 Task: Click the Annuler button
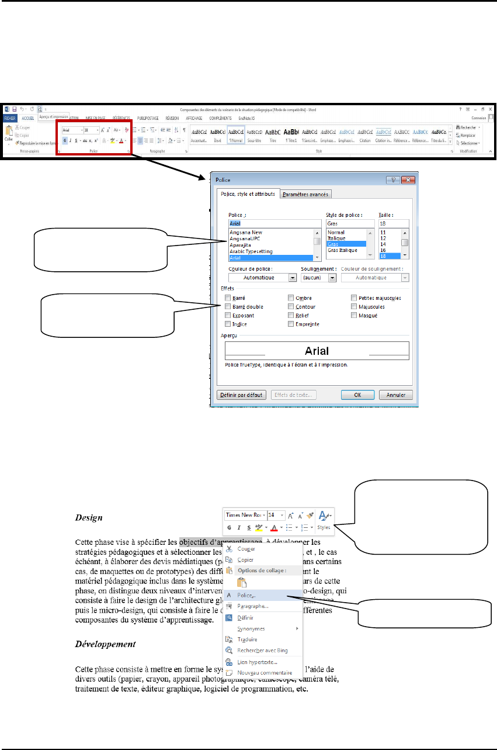[x=395, y=395]
